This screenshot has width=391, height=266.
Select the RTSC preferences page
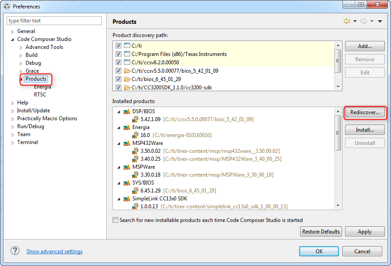[40, 95]
